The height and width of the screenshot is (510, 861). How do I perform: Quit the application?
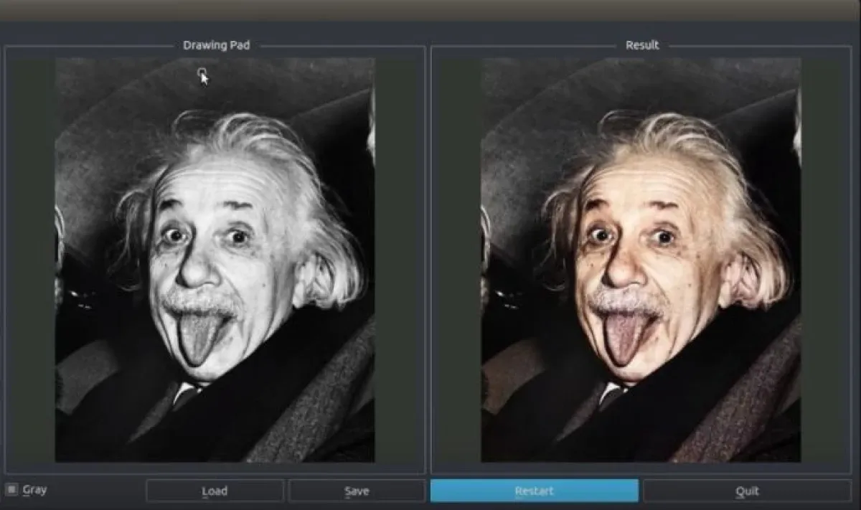(x=748, y=491)
